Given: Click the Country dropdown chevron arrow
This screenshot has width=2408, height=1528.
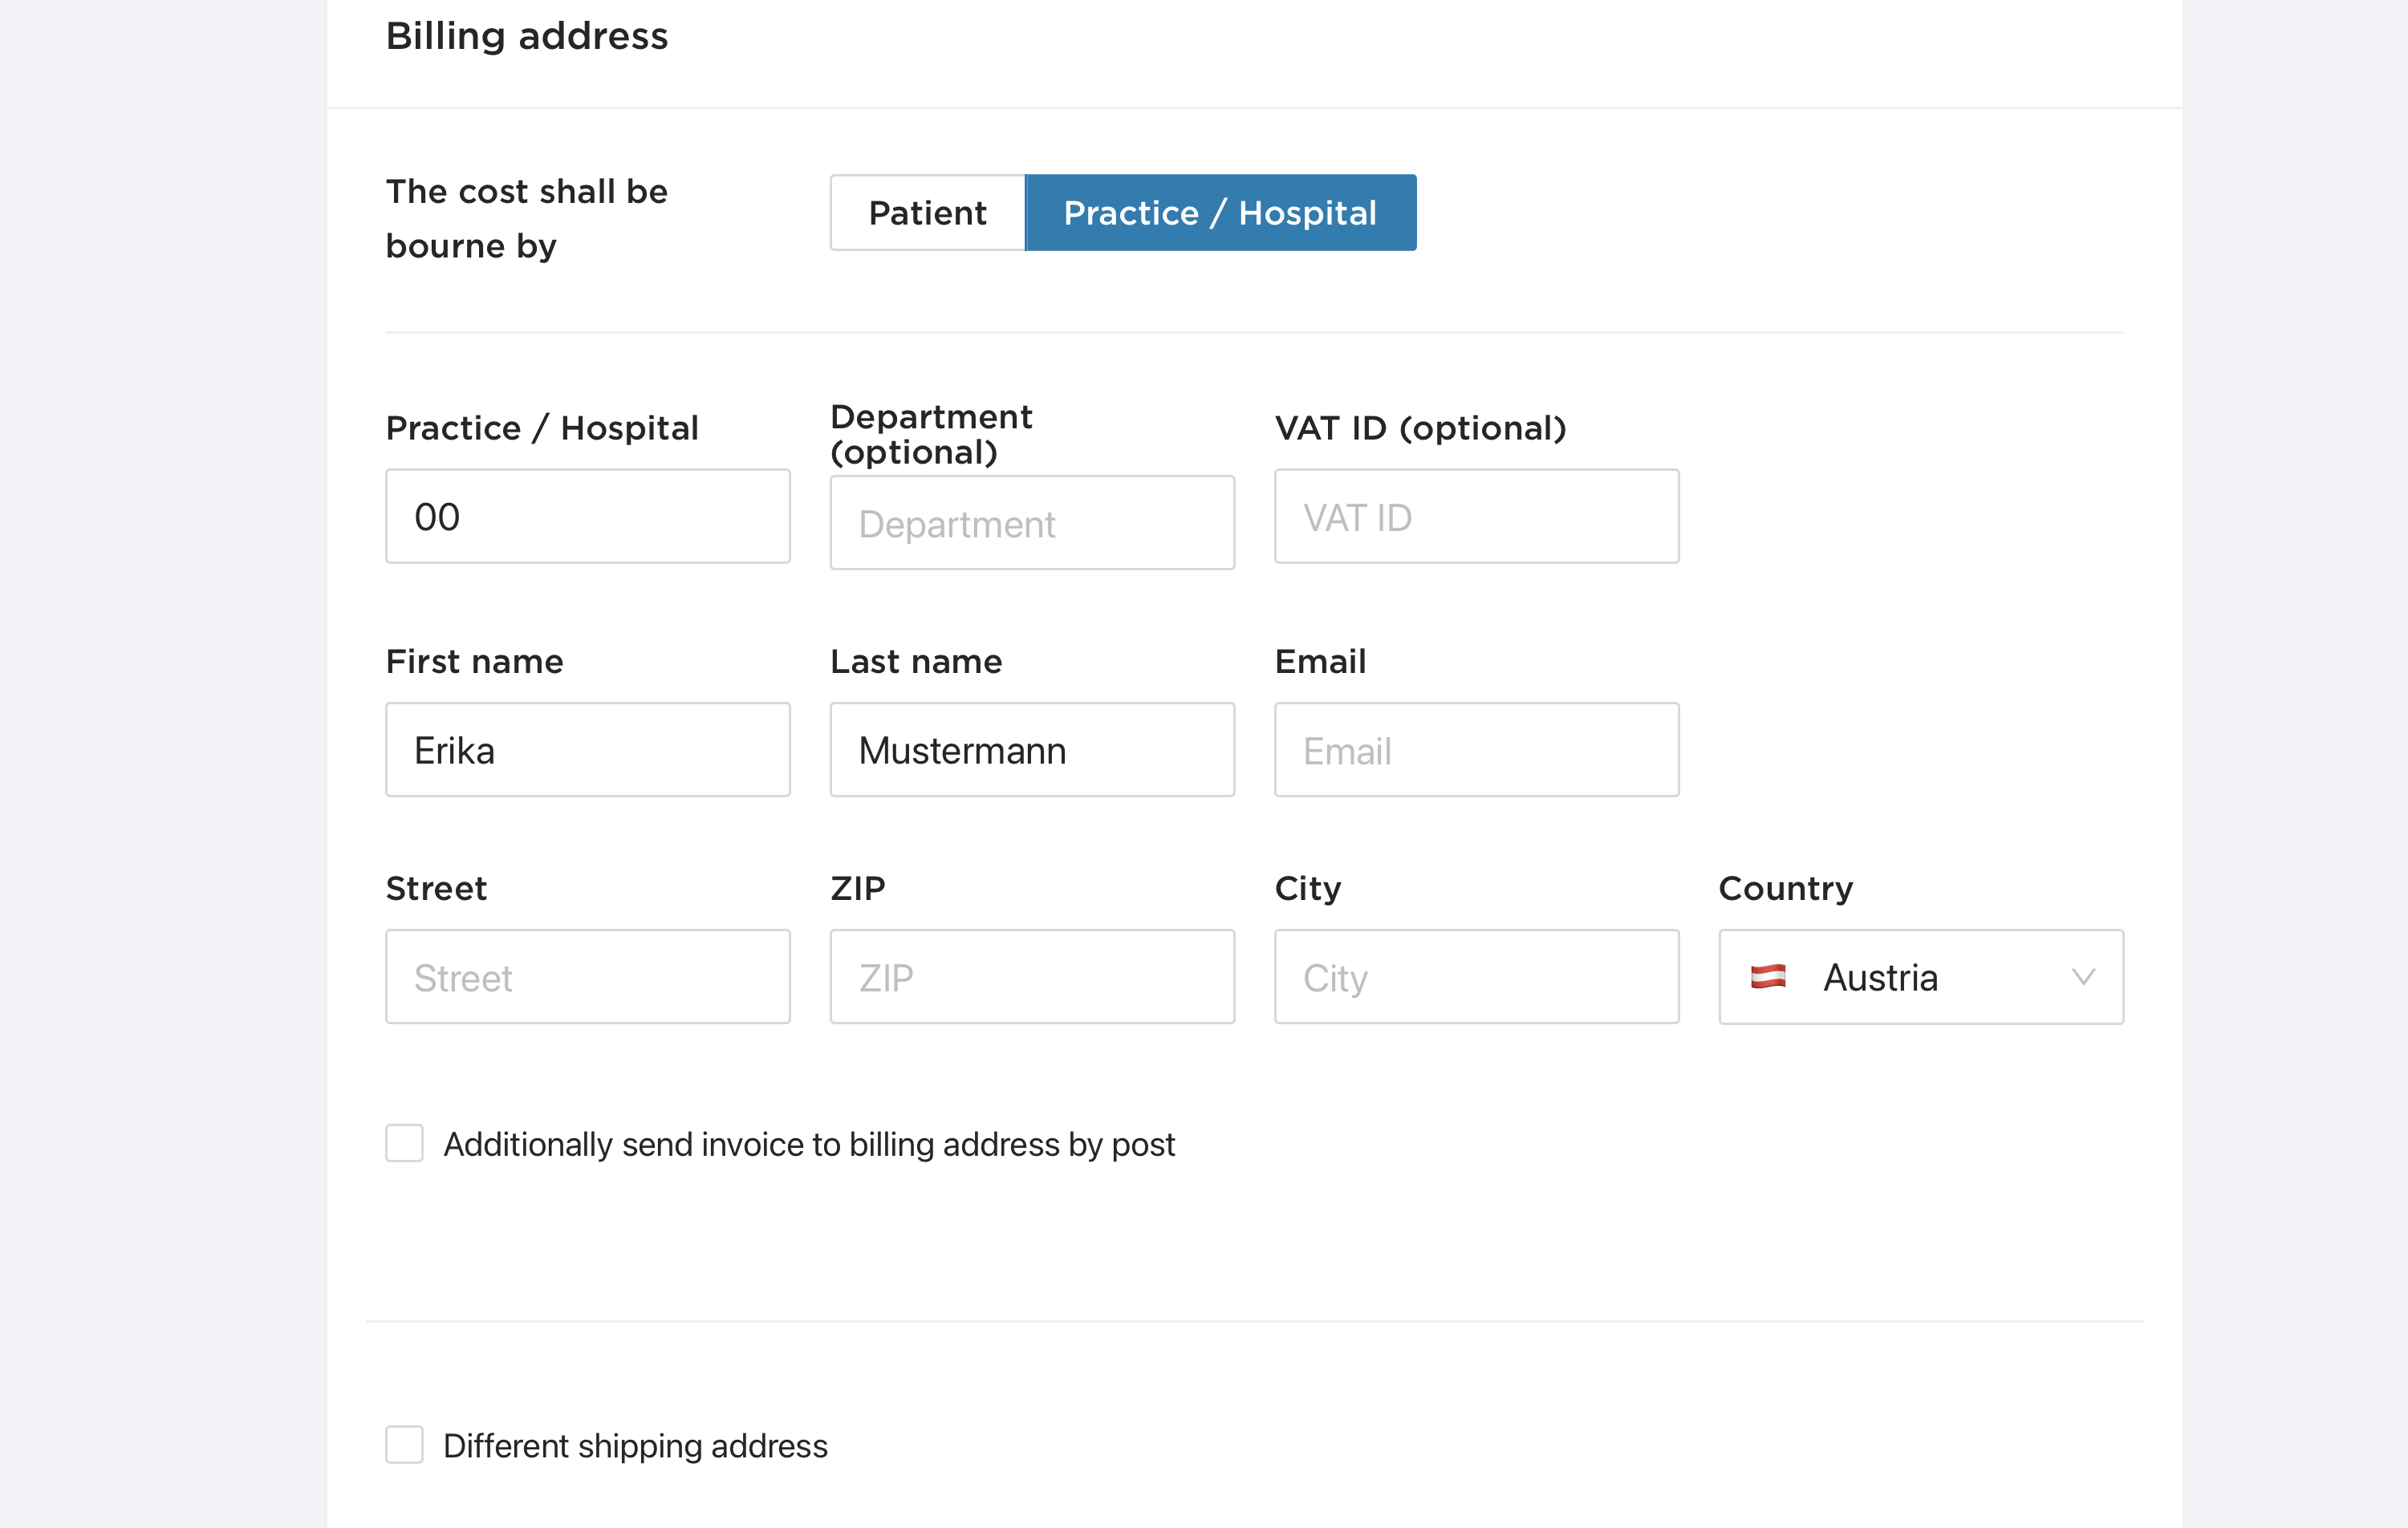Looking at the screenshot, I should click(2083, 978).
